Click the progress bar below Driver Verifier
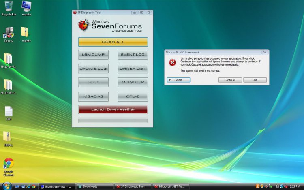Screen dimensions: 304x190 [x=113, y=120]
